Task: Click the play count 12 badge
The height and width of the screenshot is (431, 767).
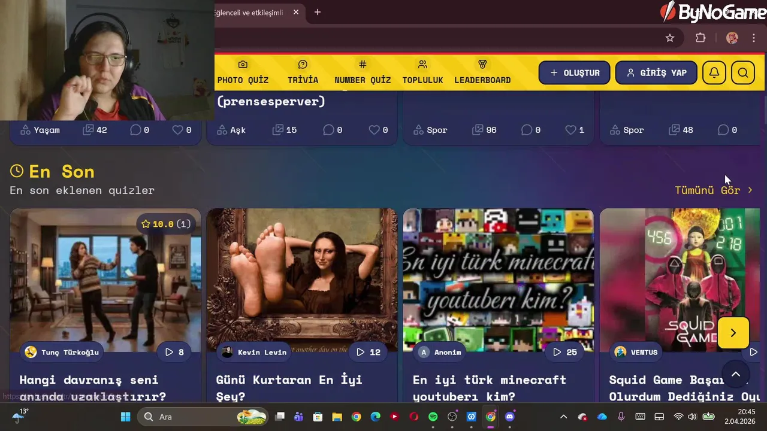Action: [369, 352]
